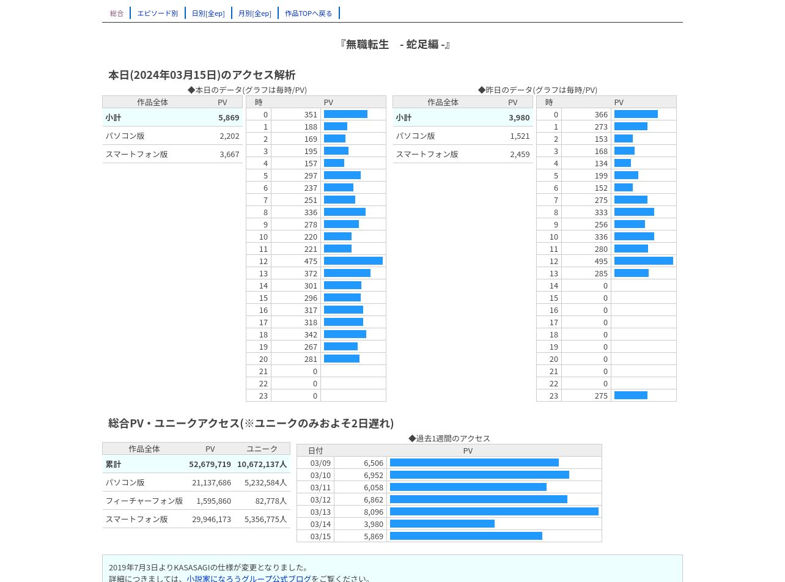
Task: Open the 総合 tab
Action: coord(117,13)
